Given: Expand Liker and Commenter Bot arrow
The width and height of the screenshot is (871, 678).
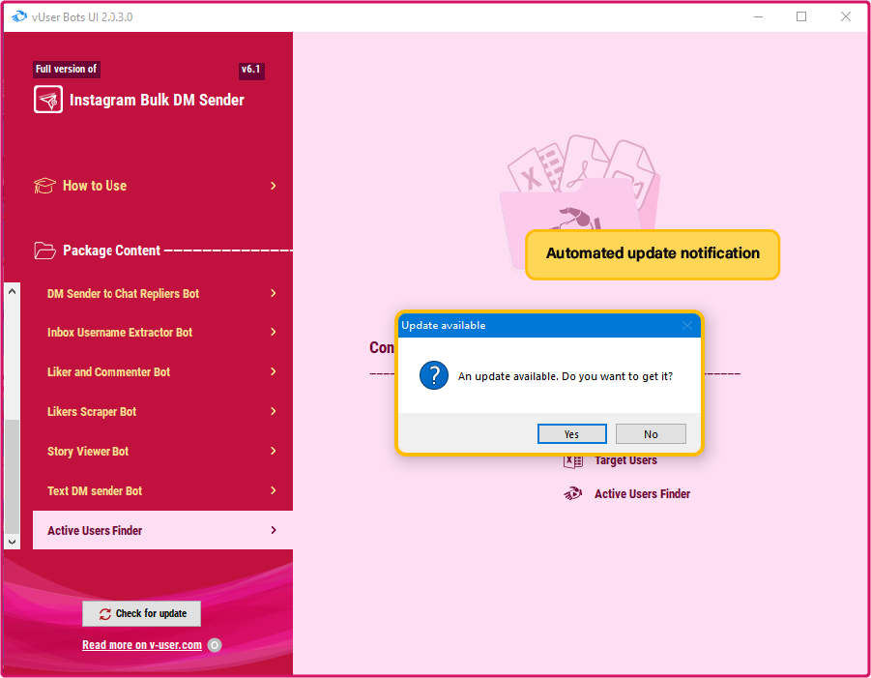Looking at the screenshot, I should click(274, 371).
